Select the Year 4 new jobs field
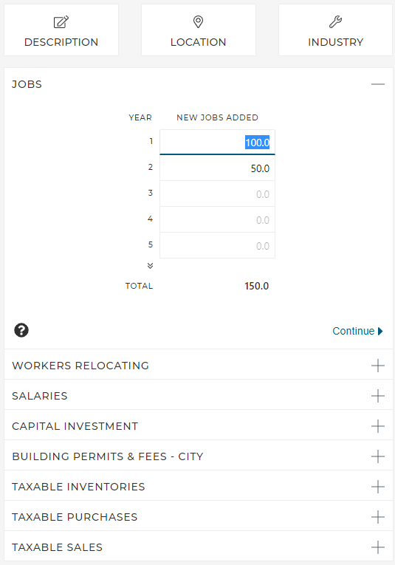 (218, 220)
